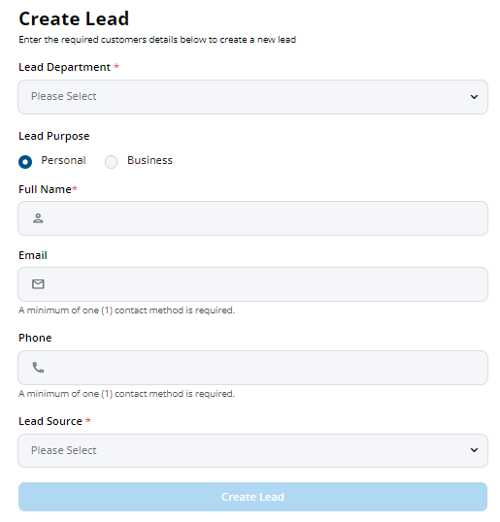Click the envelope icon in Email field

[38, 284]
